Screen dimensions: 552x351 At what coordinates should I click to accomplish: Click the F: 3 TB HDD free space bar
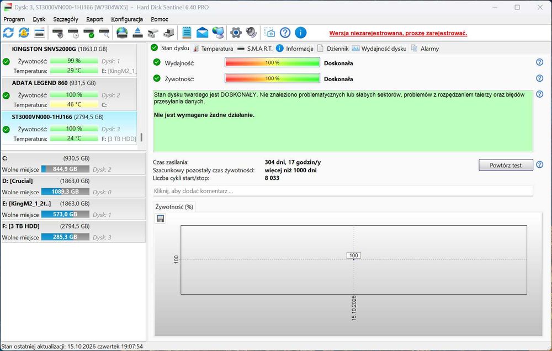pyautogui.click(x=65, y=237)
